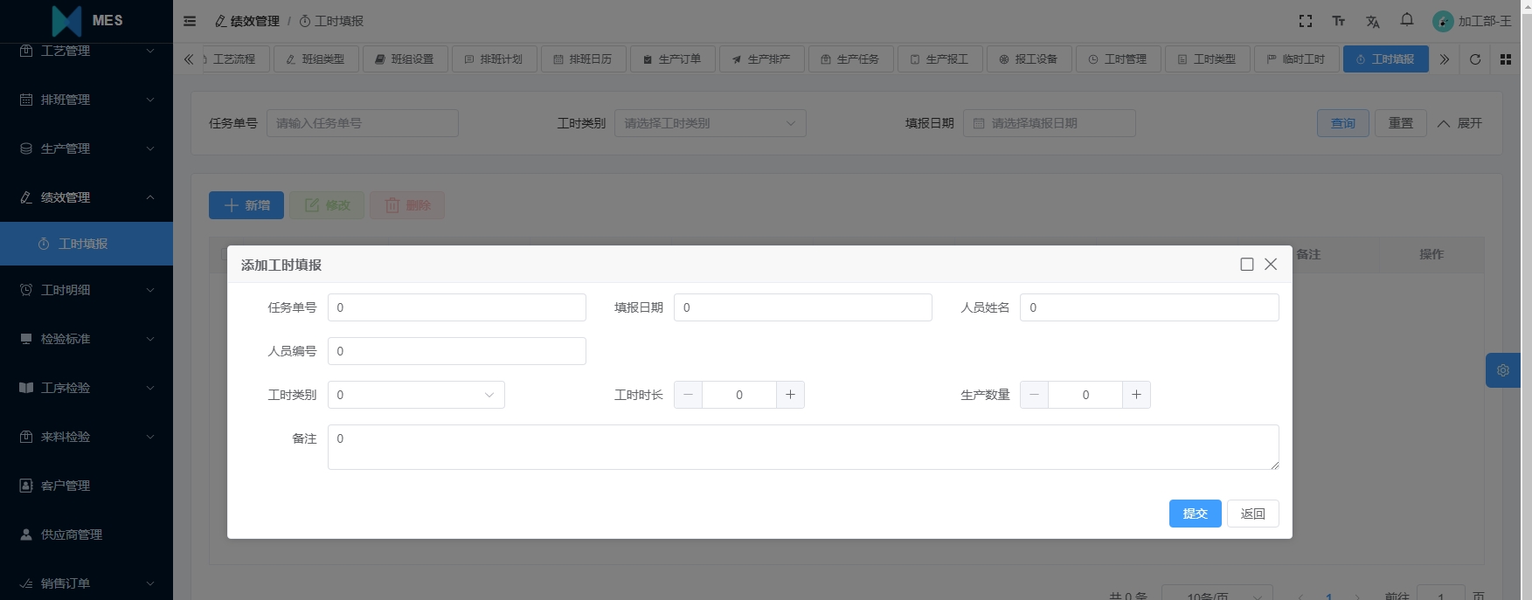Viewport: 1532px width, 600px height.
Task: Open 供应商管理 in the sidebar
Action: click(x=87, y=534)
